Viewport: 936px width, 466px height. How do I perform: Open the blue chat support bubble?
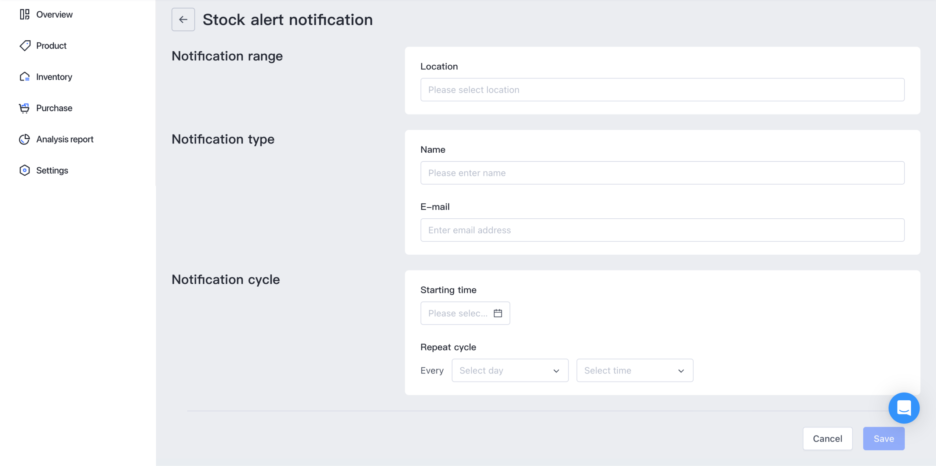coord(904,408)
